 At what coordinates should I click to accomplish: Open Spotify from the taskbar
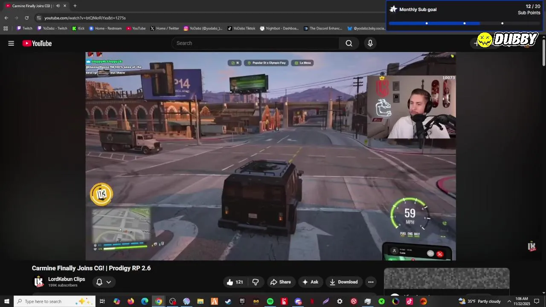point(270,301)
